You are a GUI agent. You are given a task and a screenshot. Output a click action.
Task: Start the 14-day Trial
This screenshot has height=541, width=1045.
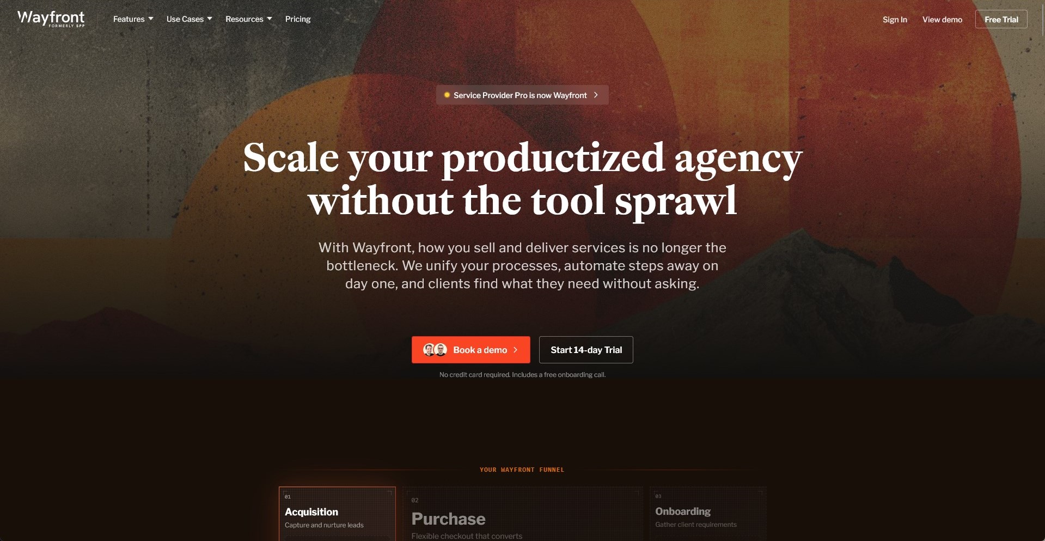point(586,350)
